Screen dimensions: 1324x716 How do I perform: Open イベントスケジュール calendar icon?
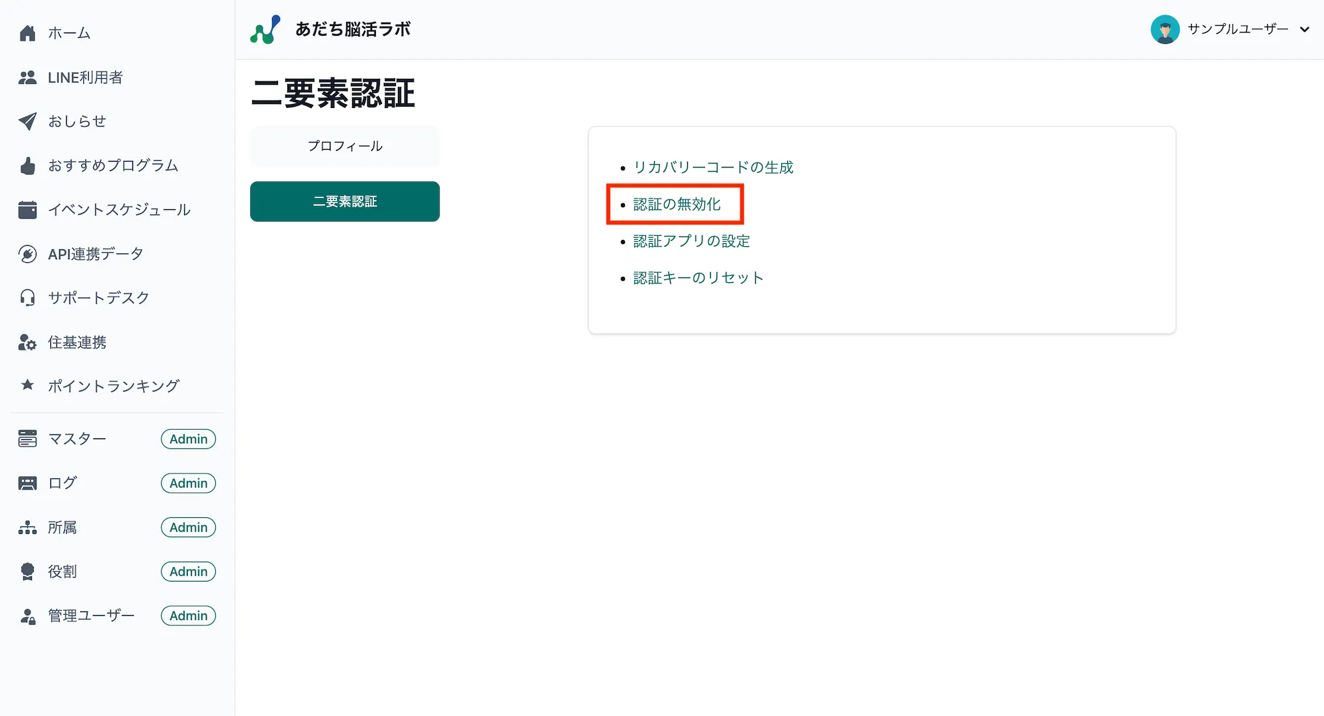point(27,209)
